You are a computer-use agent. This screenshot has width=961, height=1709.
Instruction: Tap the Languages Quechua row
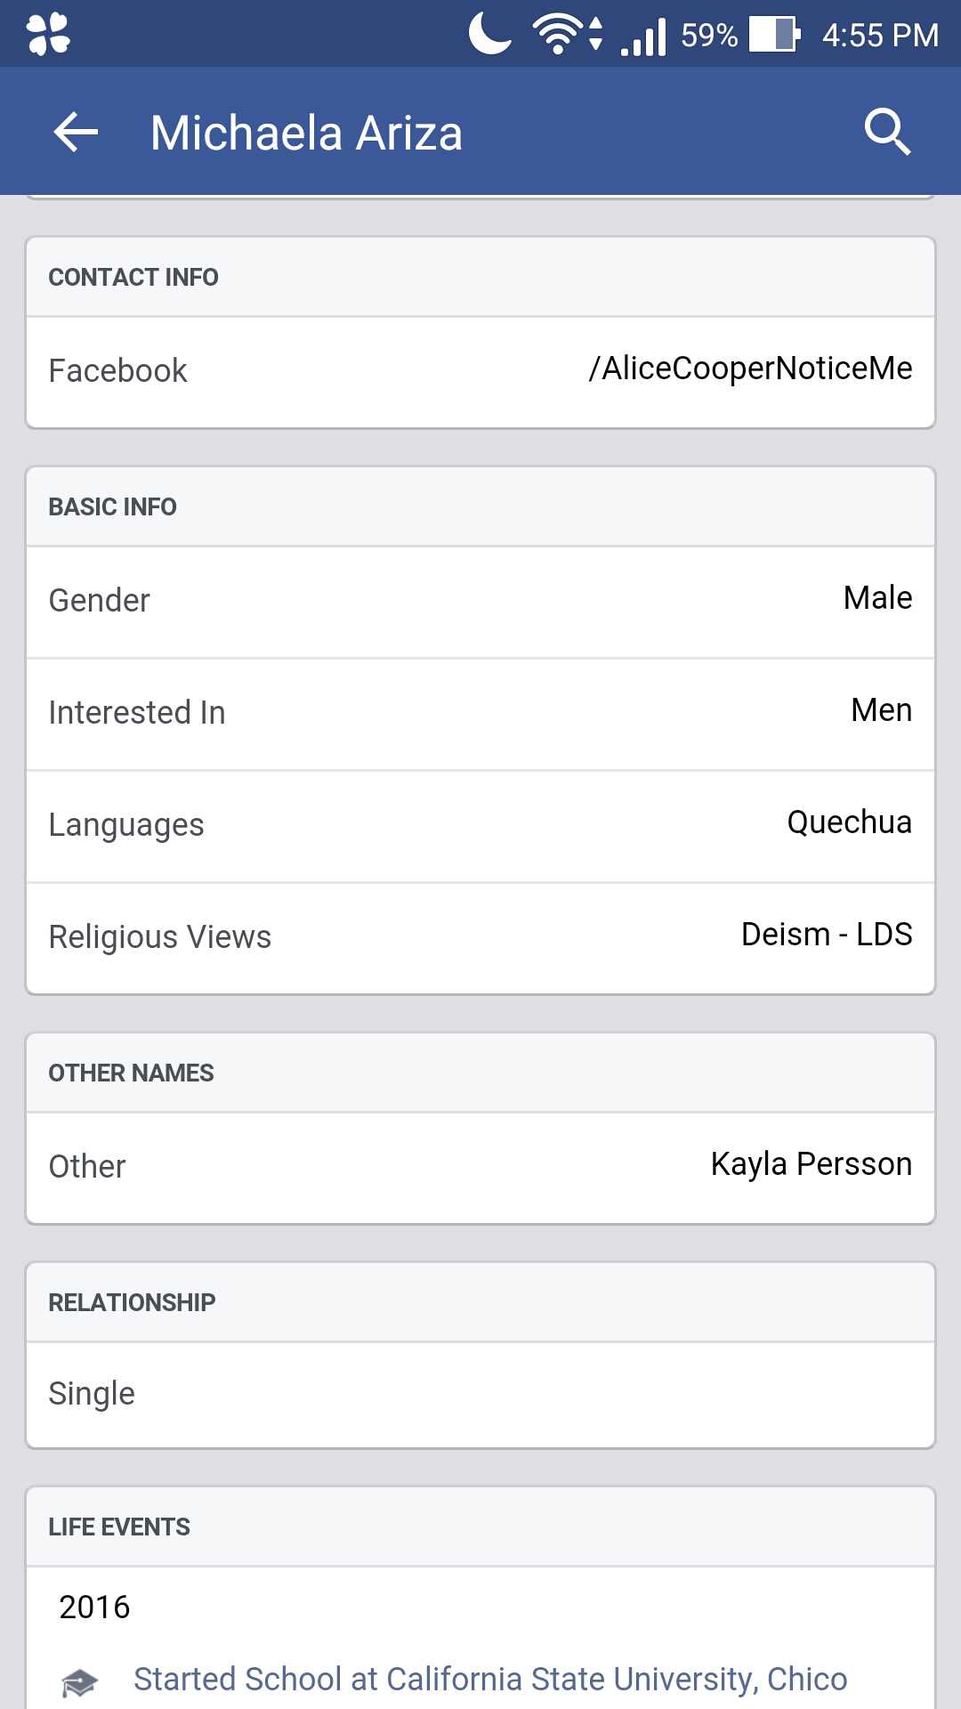pos(480,826)
